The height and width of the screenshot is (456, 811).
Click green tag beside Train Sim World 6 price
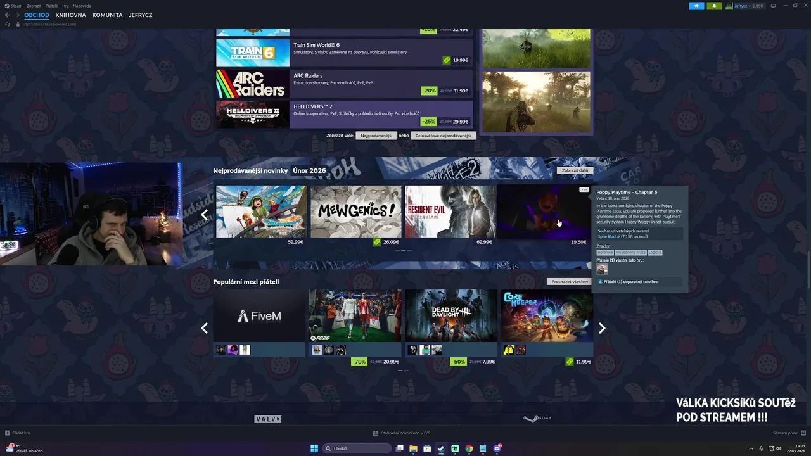(447, 60)
